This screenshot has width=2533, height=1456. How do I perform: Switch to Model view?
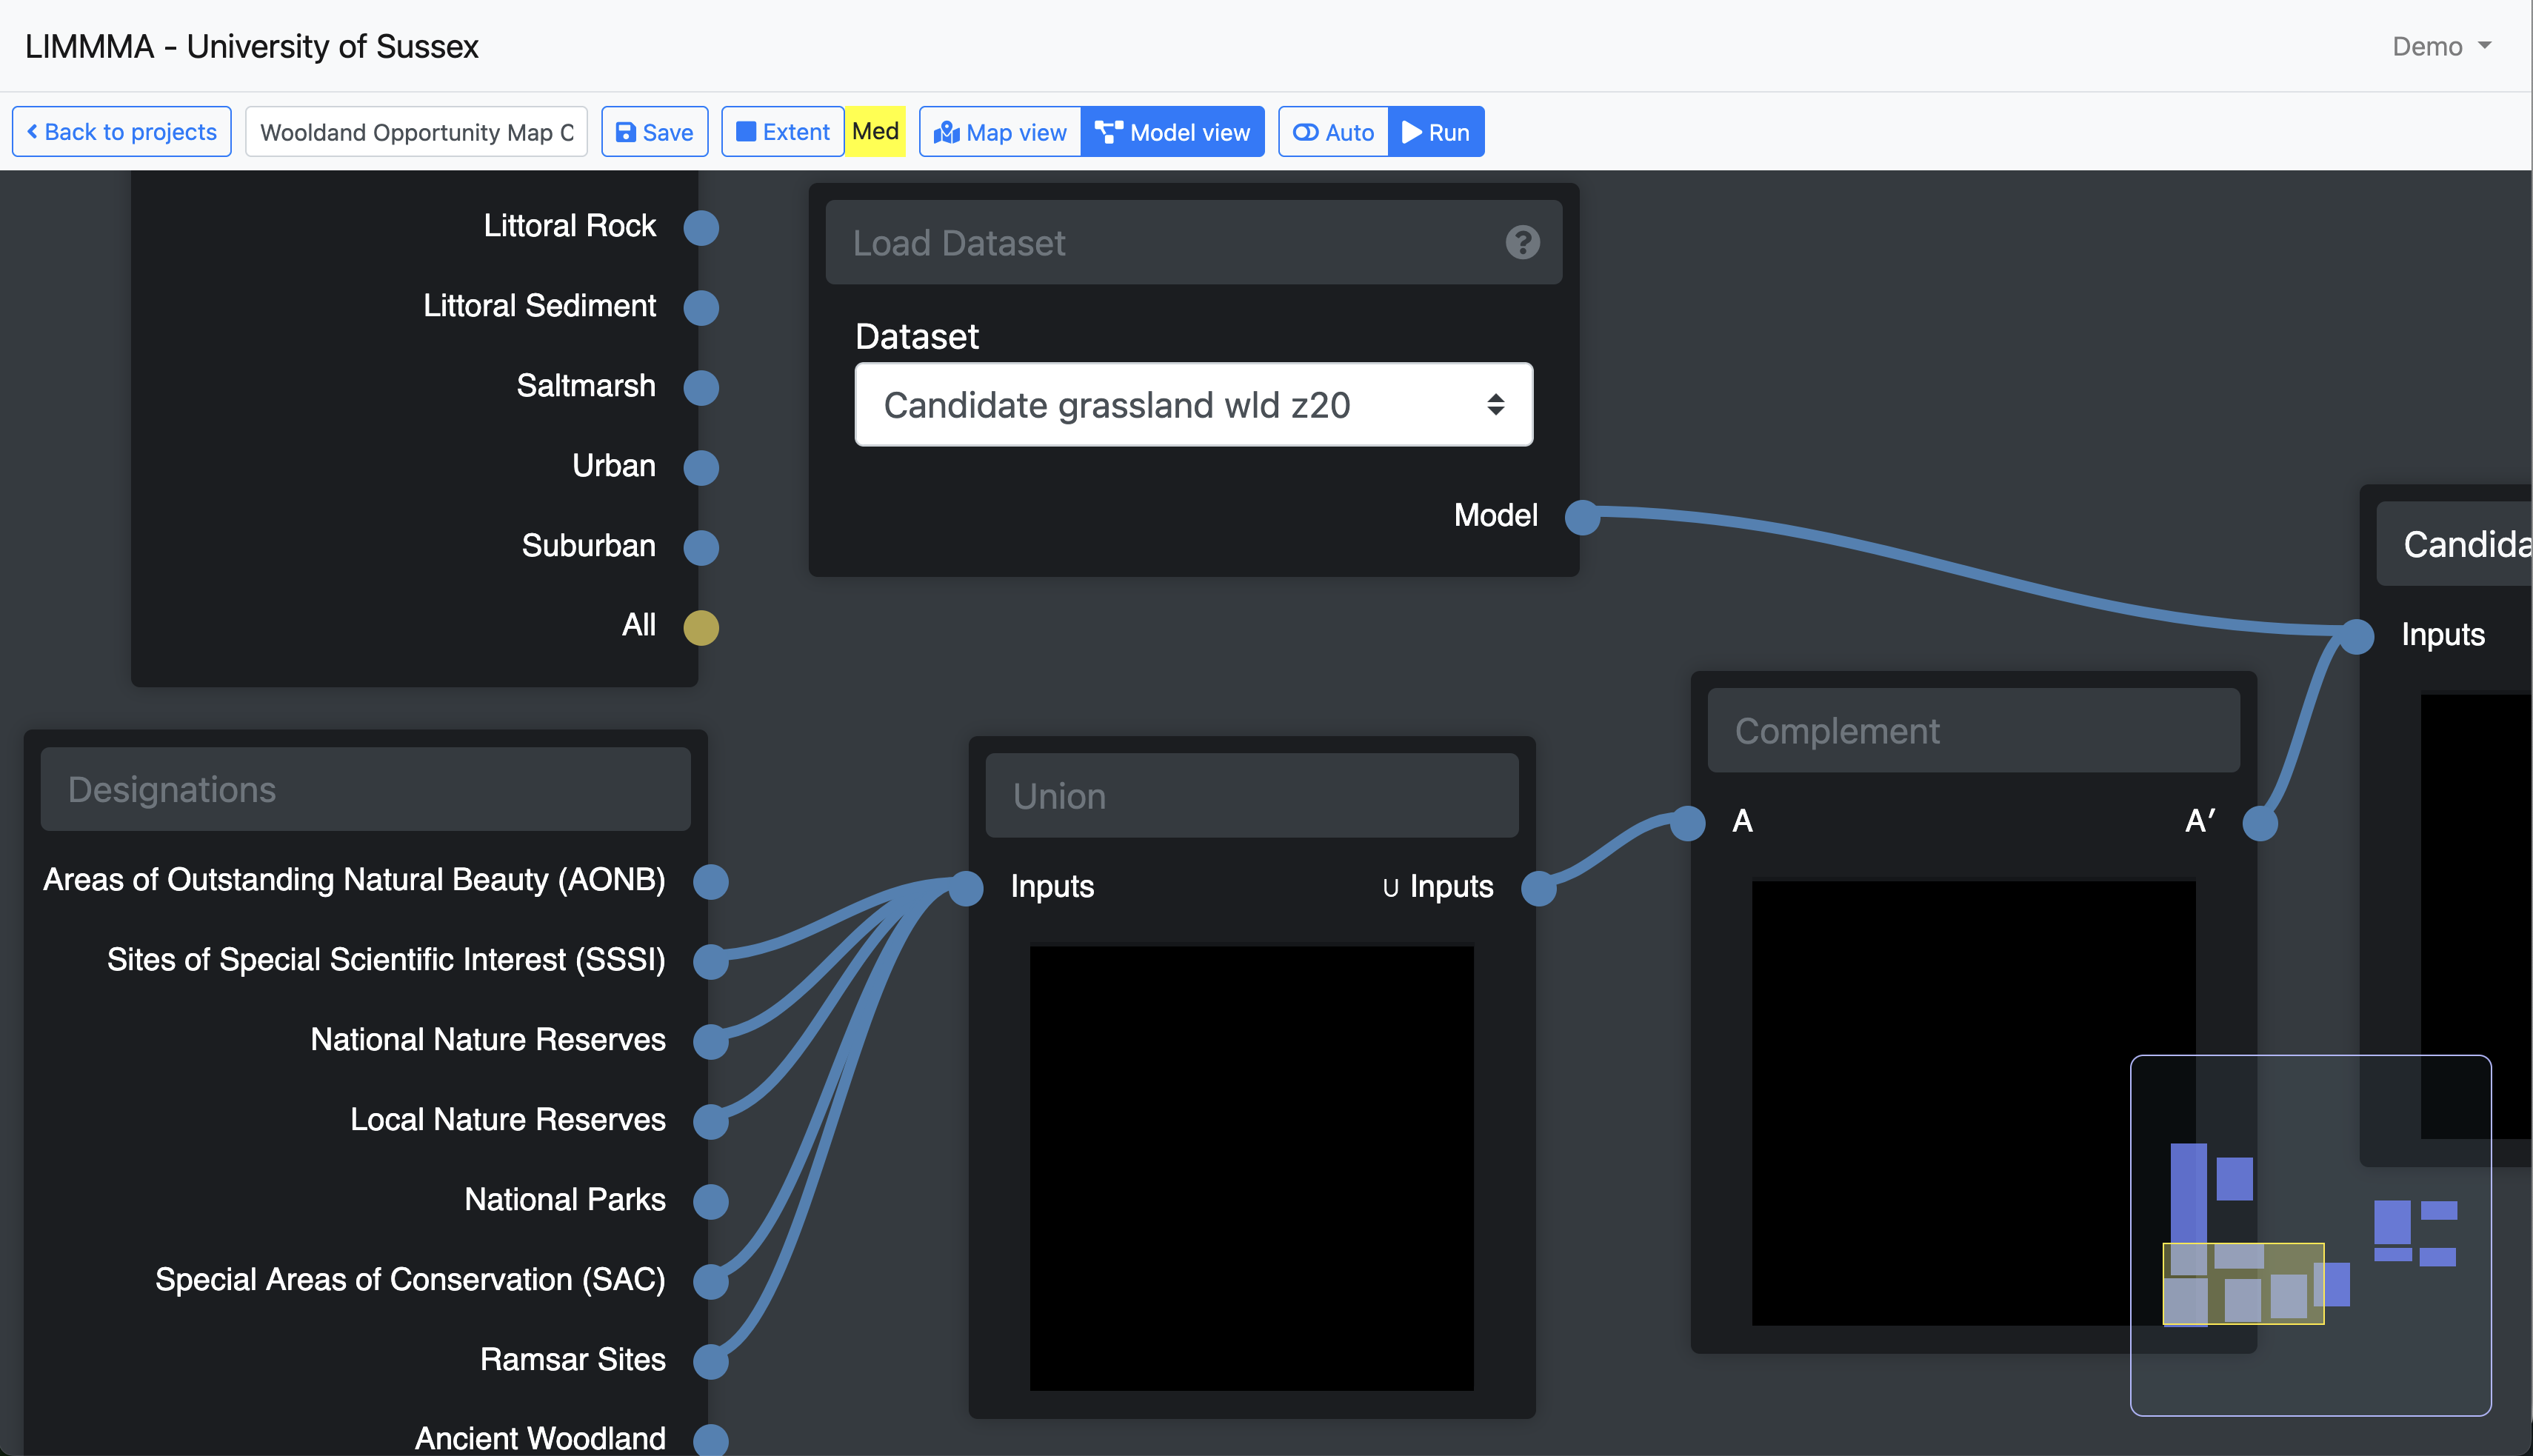click(x=1172, y=132)
